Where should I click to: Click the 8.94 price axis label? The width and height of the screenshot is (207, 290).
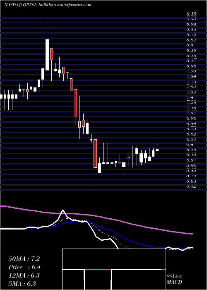click(191, 24)
